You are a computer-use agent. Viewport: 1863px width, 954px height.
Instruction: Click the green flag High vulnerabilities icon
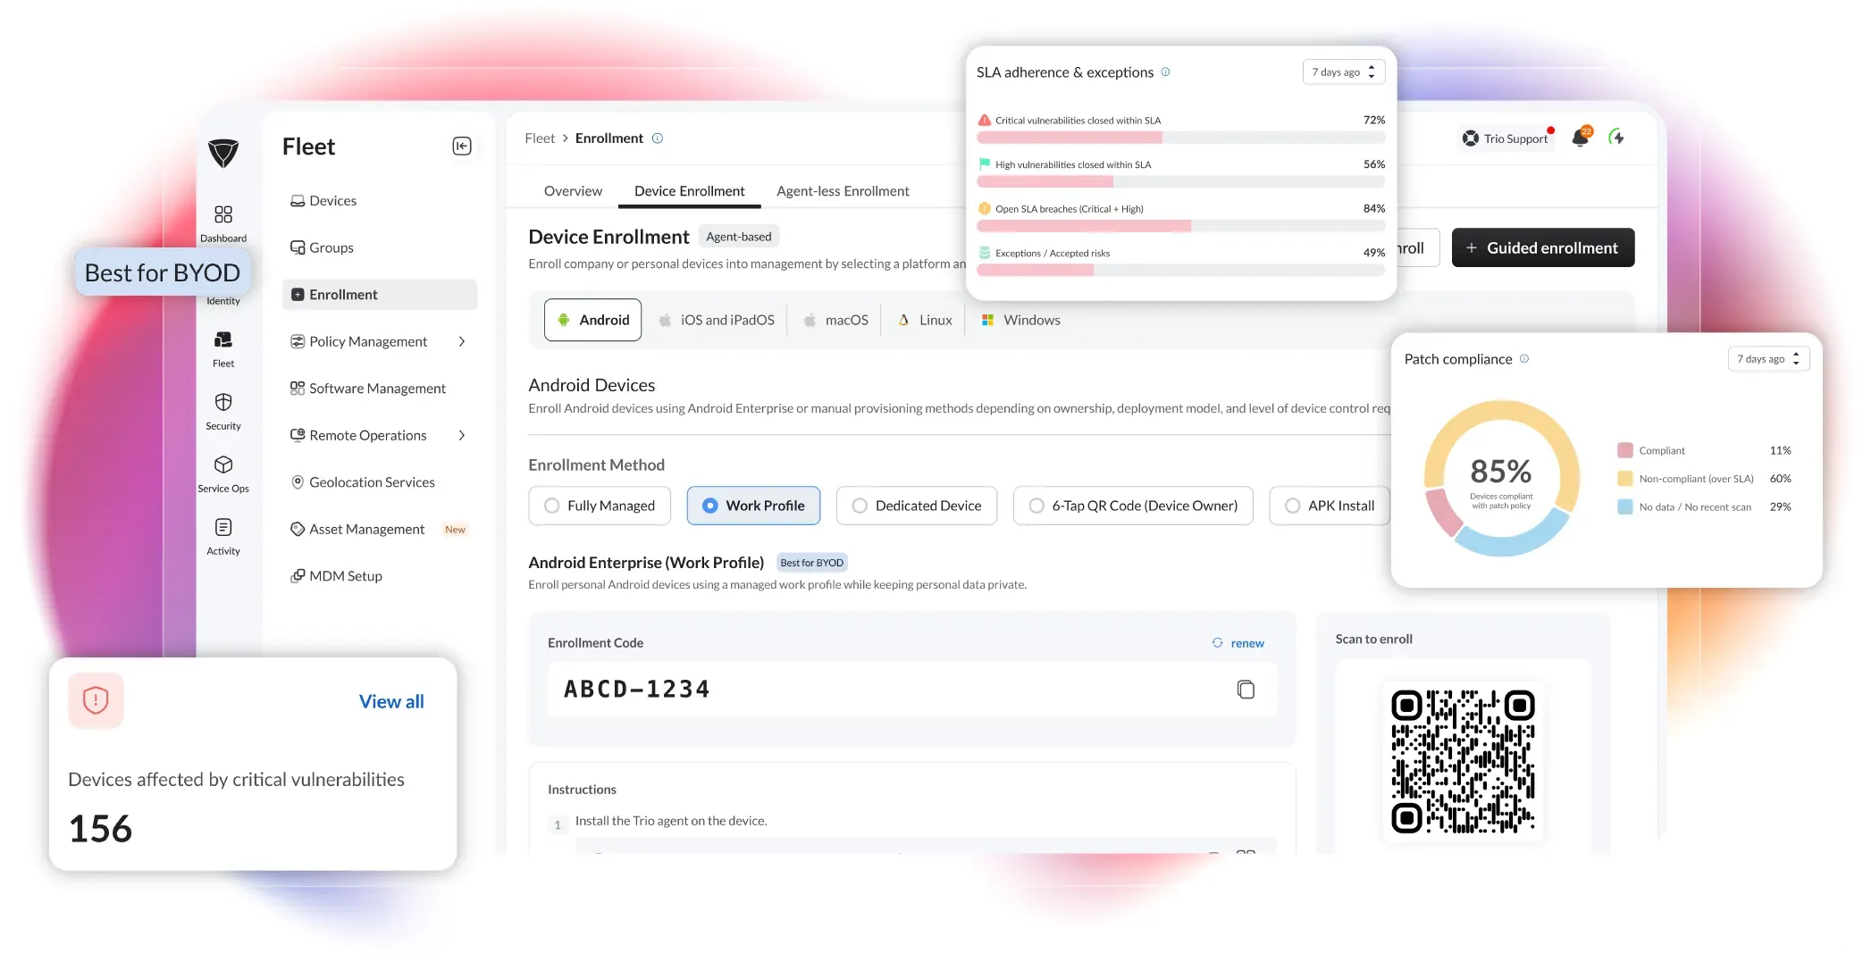coord(984,164)
